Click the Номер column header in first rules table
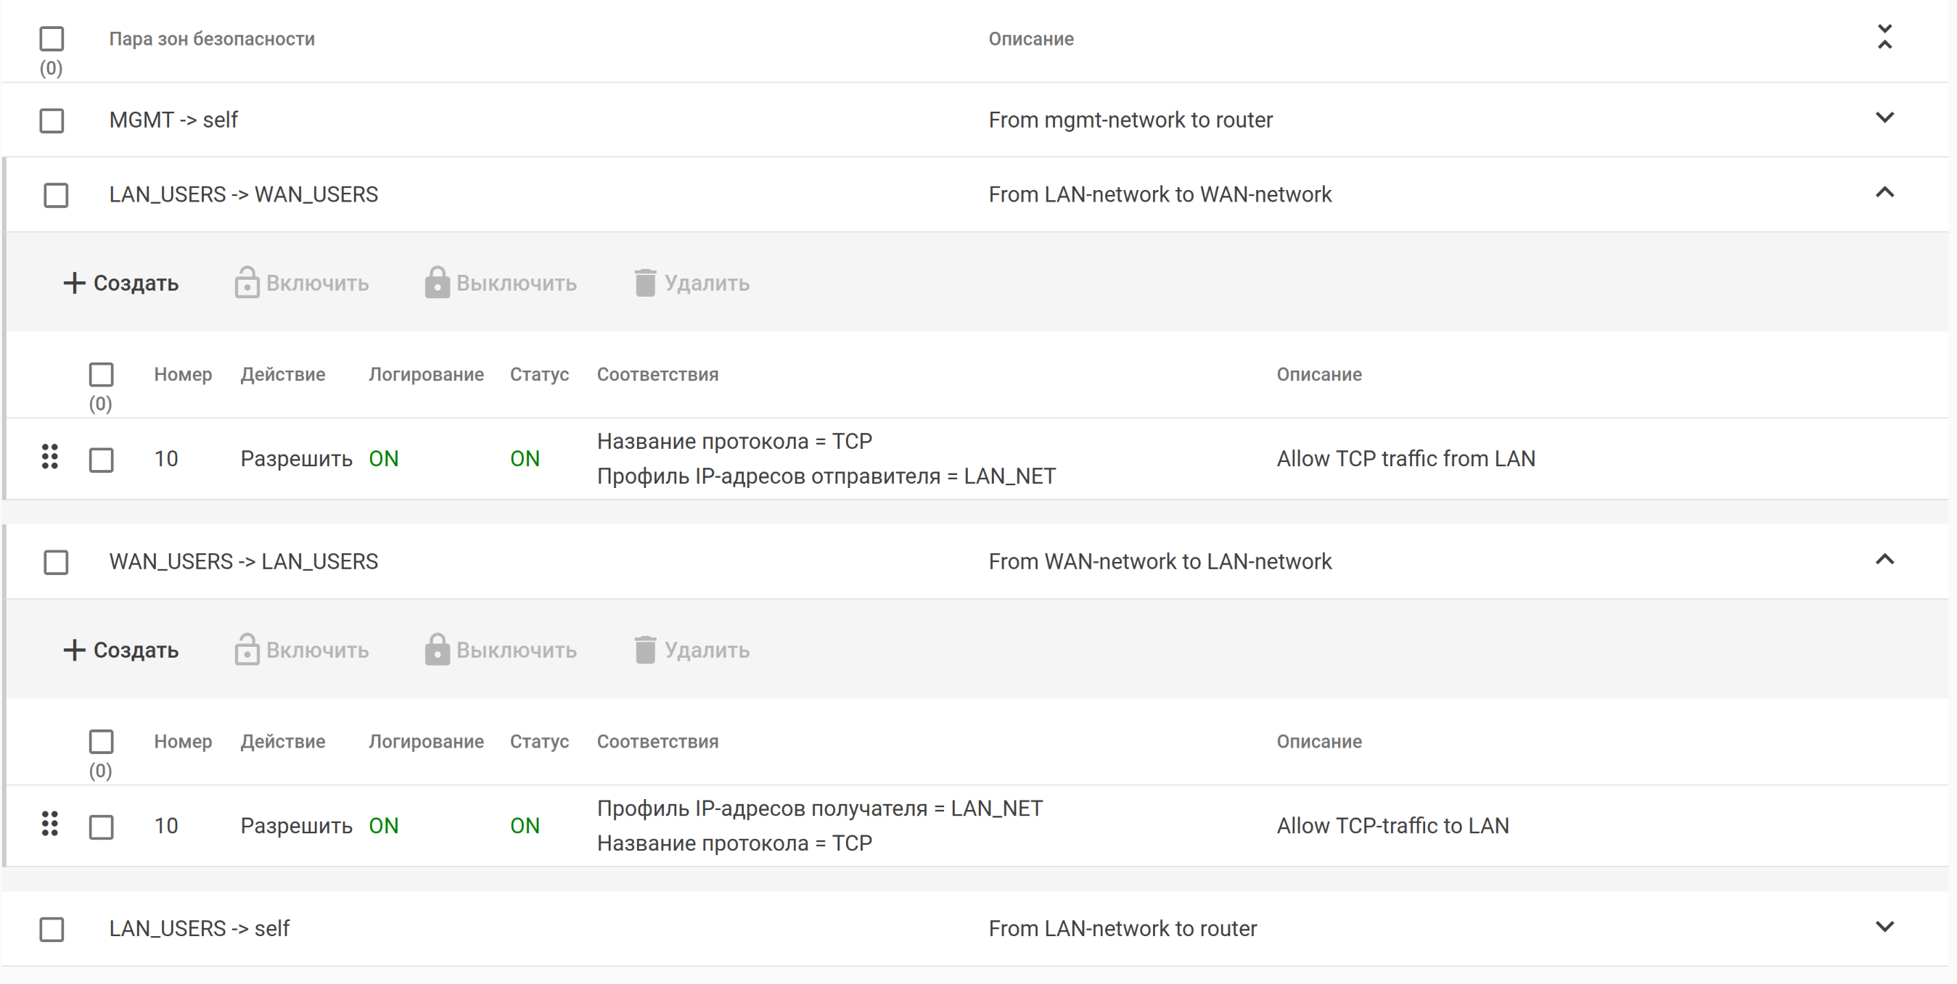The height and width of the screenshot is (984, 1957). tap(183, 374)
